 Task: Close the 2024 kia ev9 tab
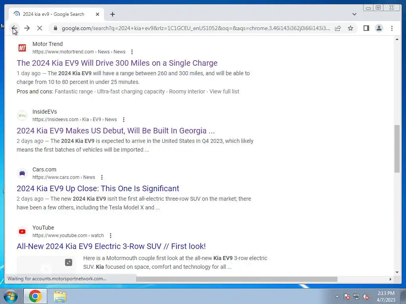(x=98, y=14)
